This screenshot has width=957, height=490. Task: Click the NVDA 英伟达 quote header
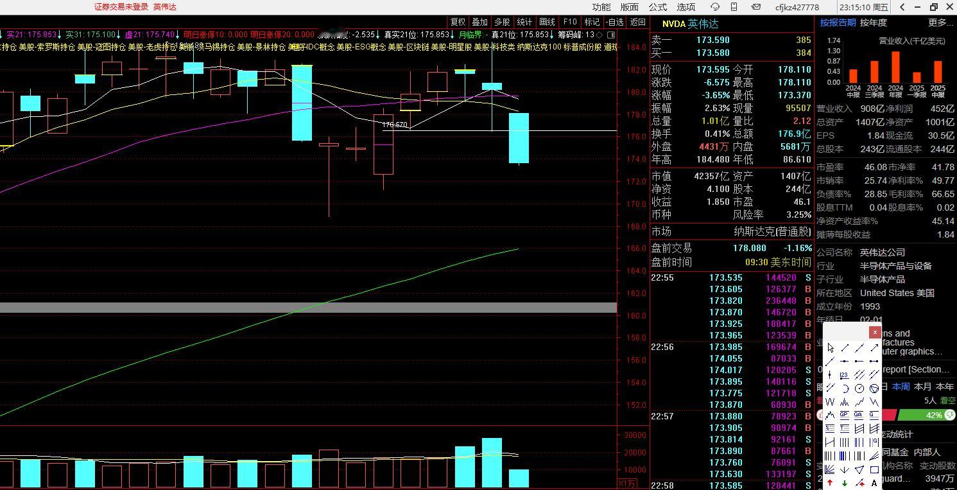(x=691, y=24)
